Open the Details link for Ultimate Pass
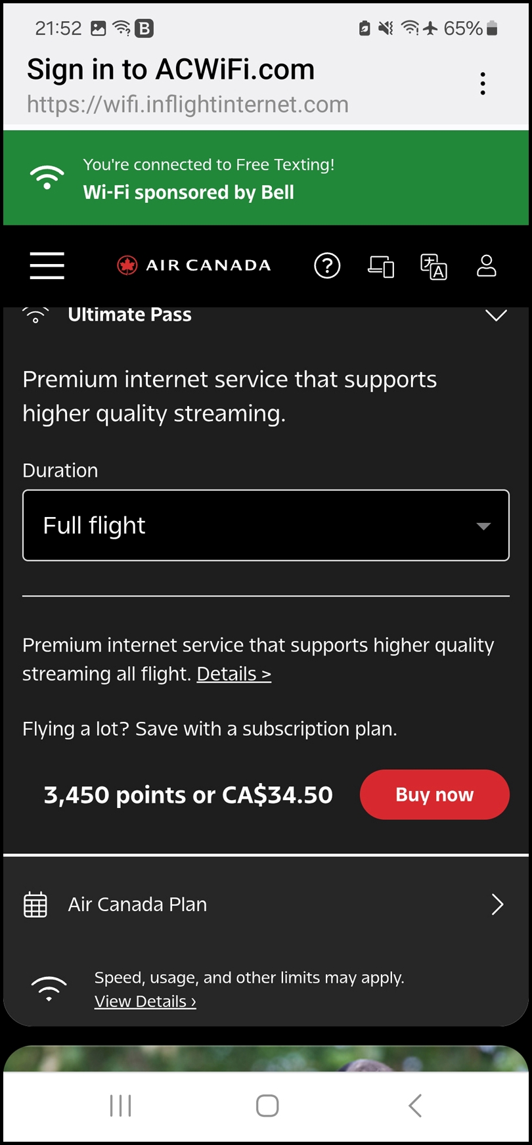 point(234,674)
